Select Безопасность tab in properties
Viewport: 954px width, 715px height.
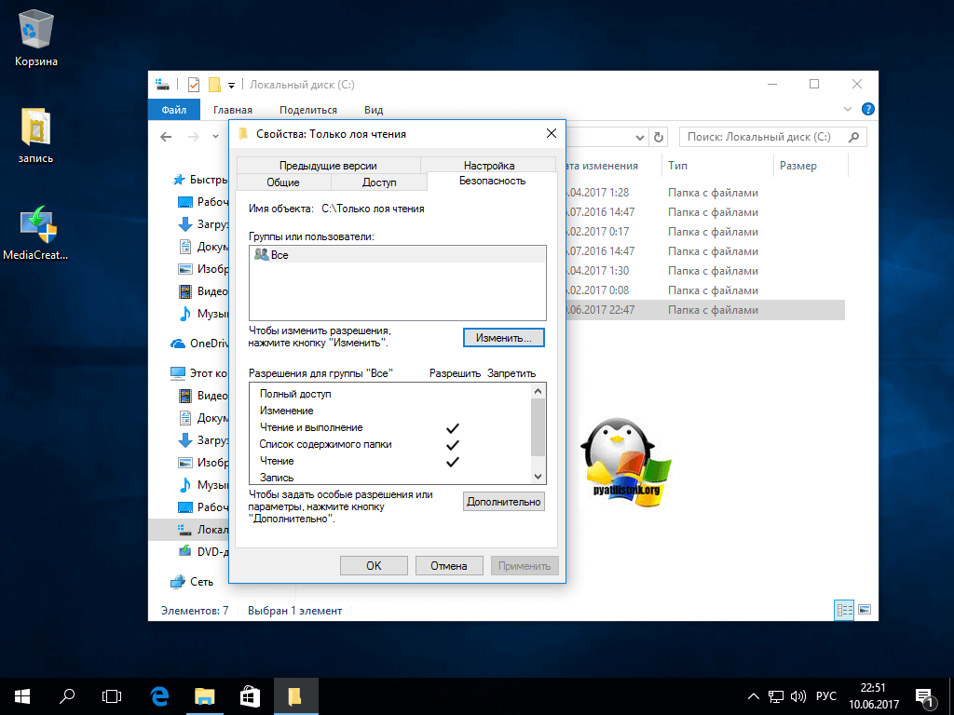492,181
